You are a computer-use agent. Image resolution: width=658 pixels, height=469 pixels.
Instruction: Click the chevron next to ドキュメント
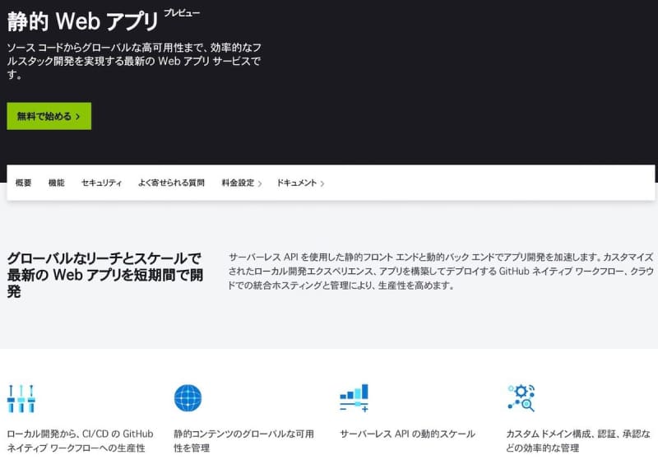tap(322, 183)
